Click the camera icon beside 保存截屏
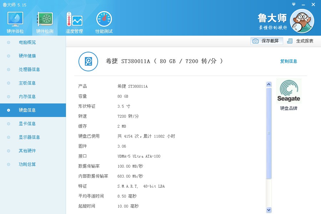This screenshot has height=214, width=321. [255, 41]
